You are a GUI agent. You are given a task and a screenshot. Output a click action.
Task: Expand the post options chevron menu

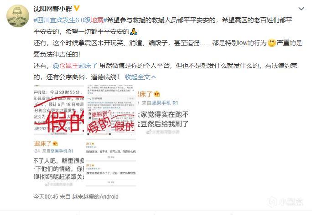pos(301,9)
